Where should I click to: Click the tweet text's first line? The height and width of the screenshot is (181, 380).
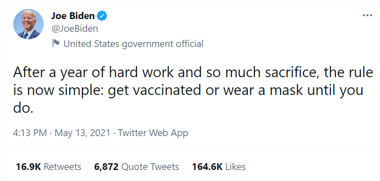pyautogui.click(x=193, y=72)
